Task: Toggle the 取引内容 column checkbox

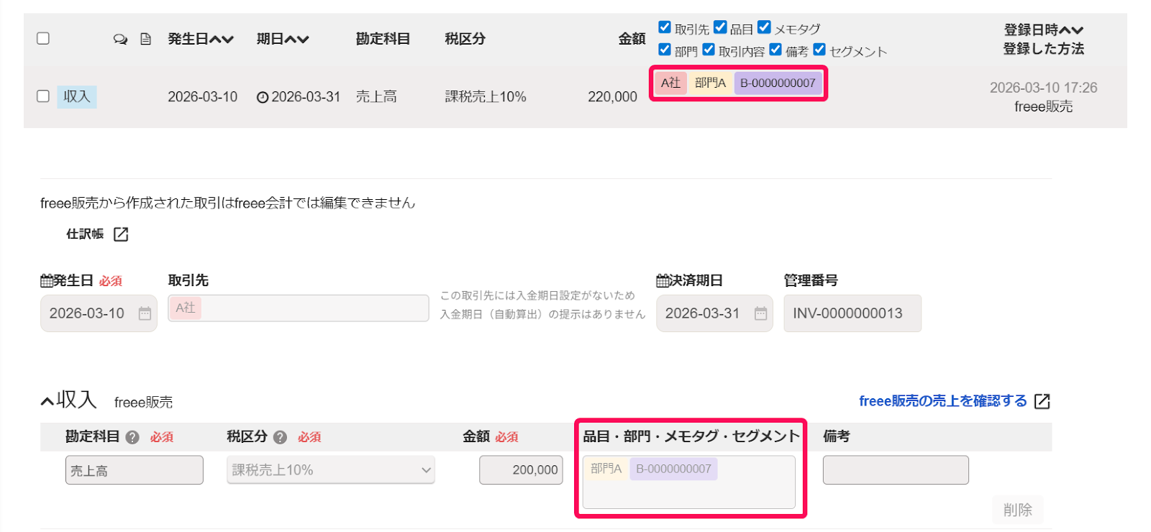Action: click(x=709, y=50)
